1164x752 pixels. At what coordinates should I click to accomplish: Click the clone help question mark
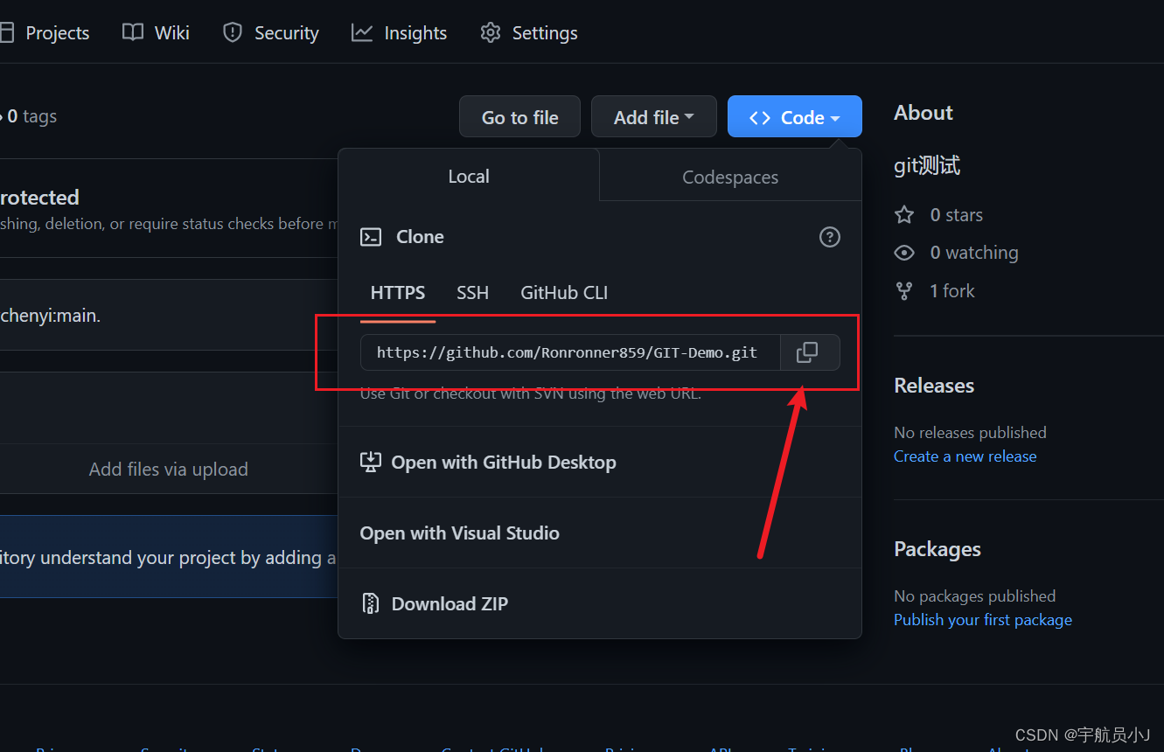pos(829,236)
